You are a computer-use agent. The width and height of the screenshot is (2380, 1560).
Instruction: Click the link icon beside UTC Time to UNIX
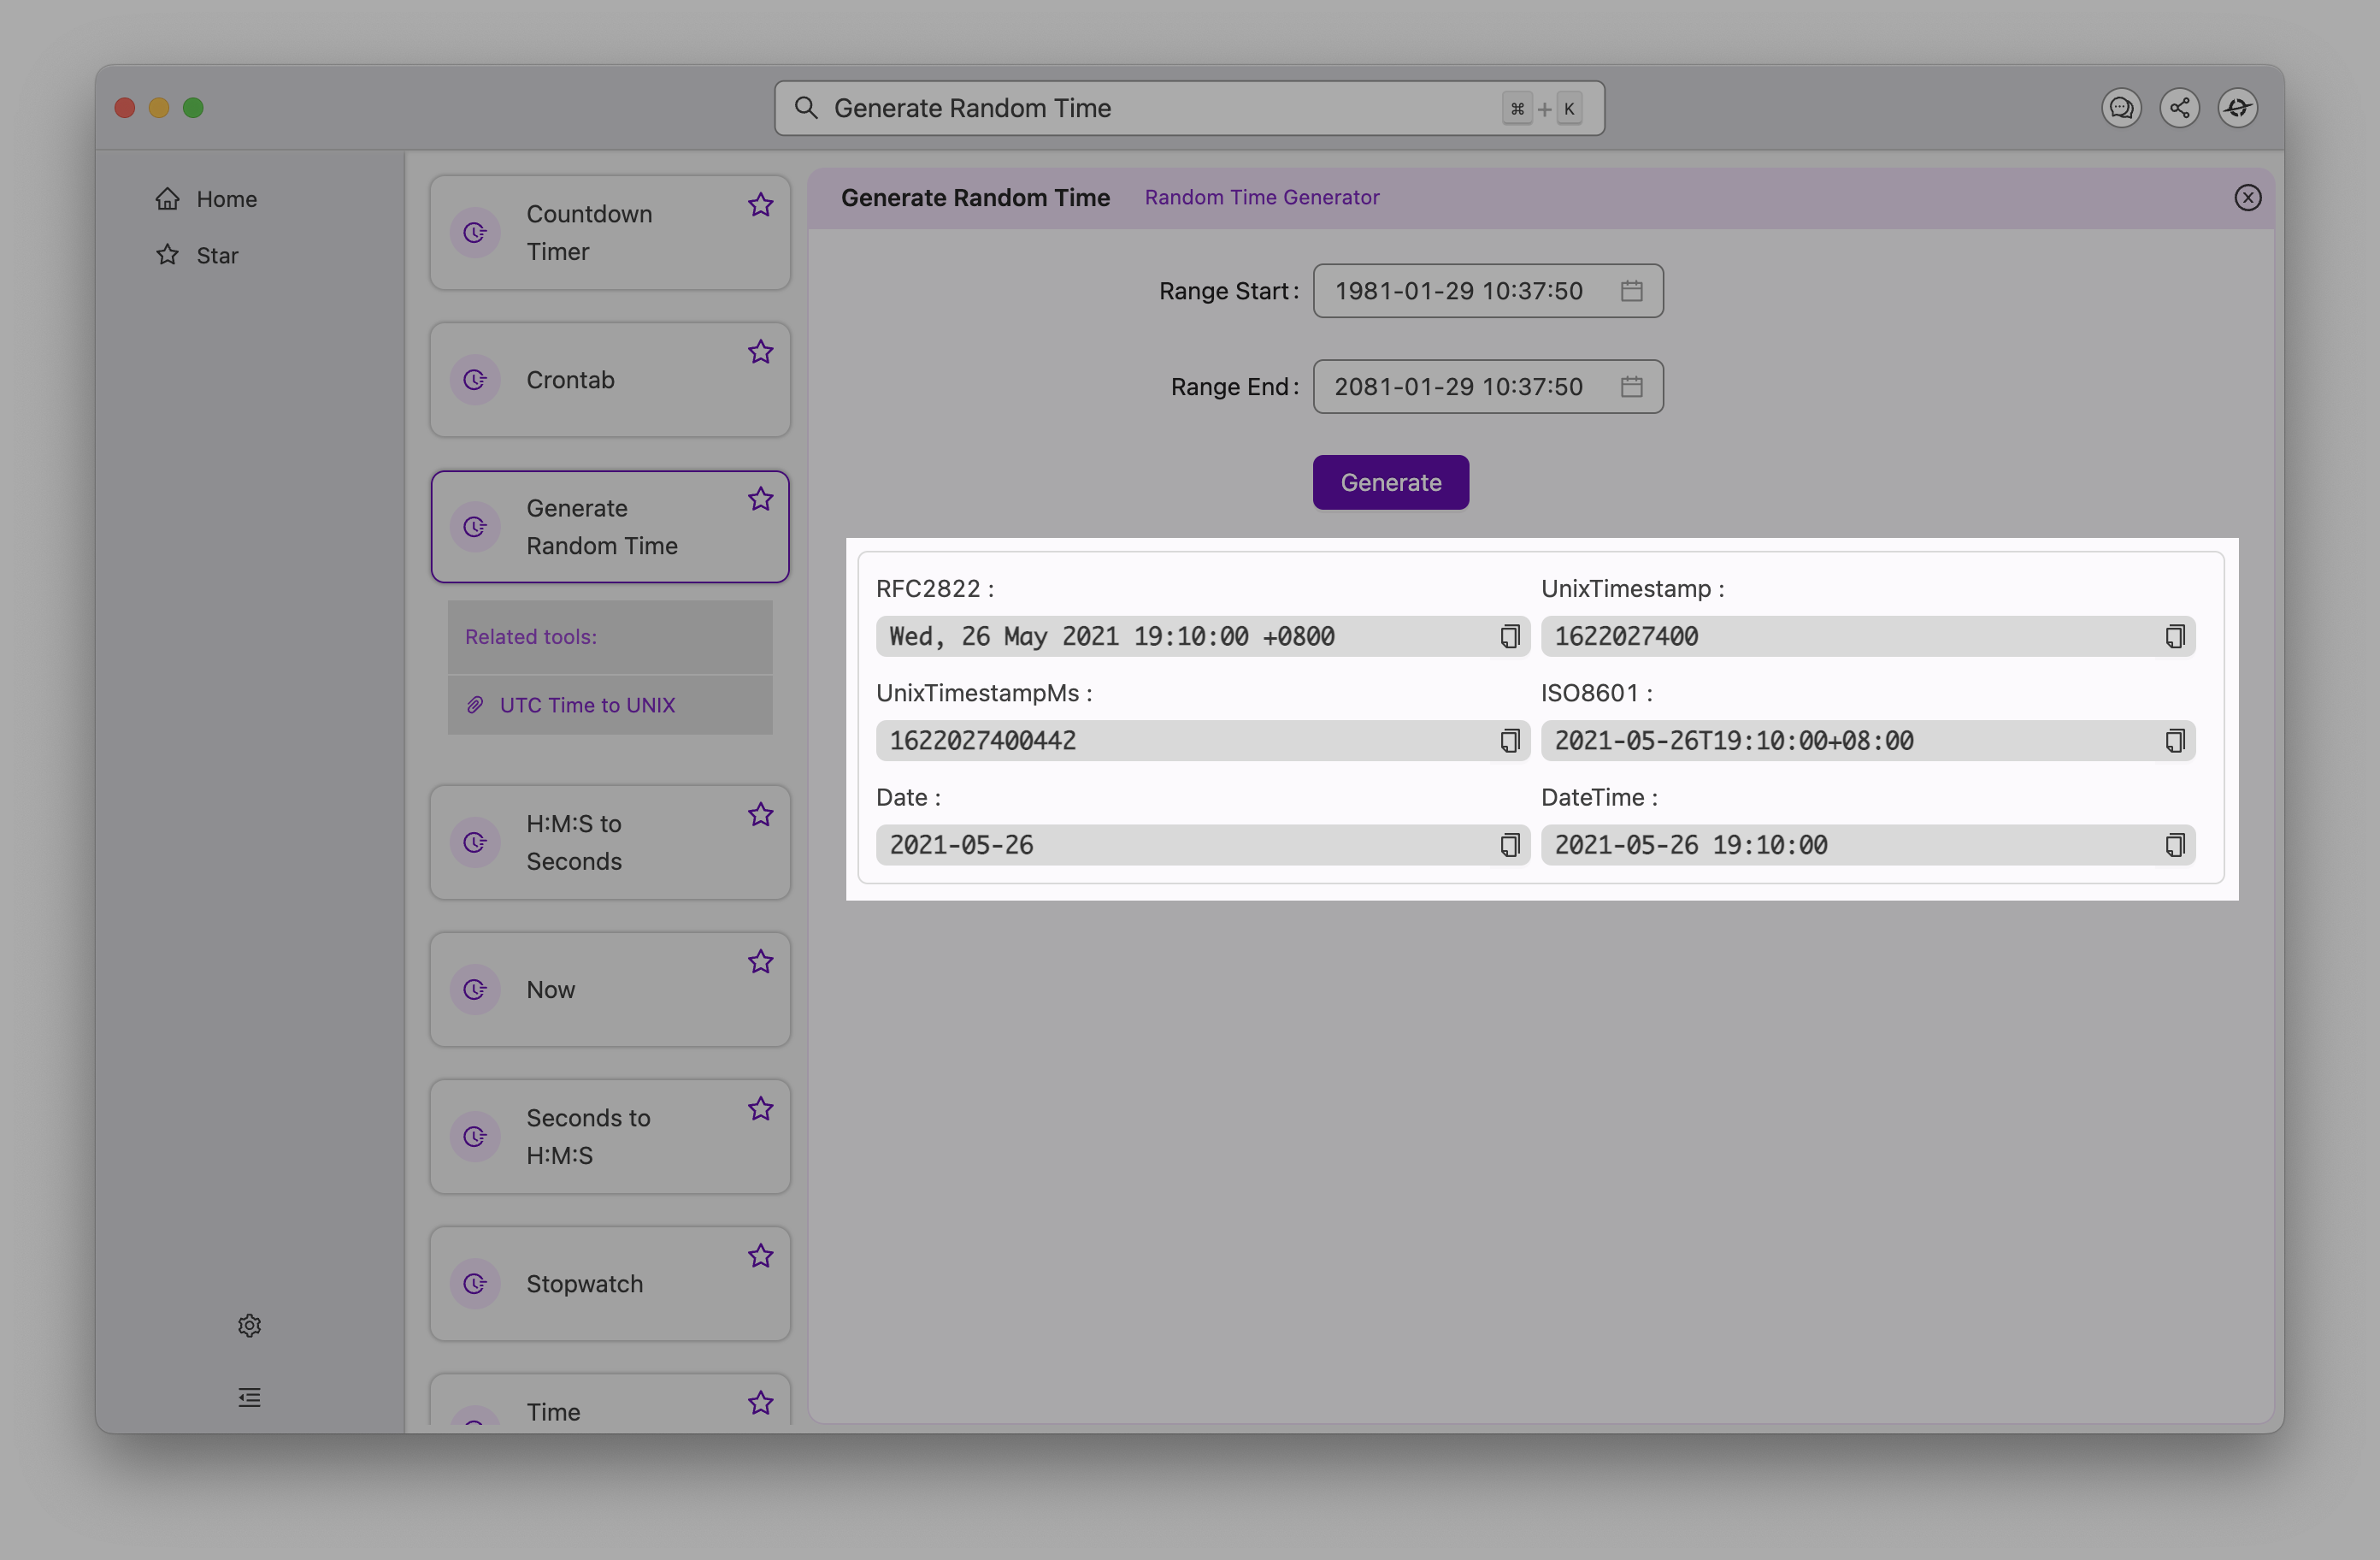pos(475,706)
